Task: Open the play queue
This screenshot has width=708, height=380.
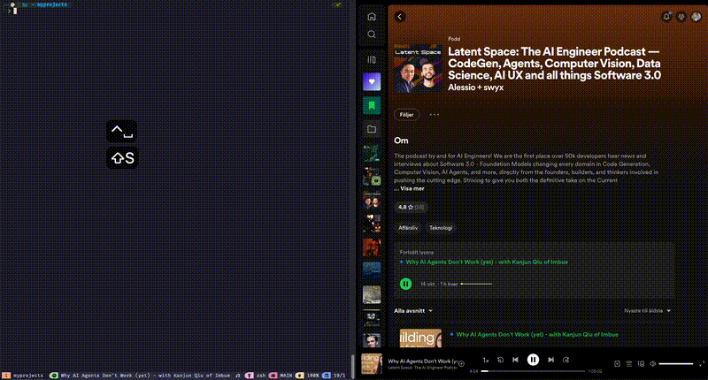Action: click(629, 364)
